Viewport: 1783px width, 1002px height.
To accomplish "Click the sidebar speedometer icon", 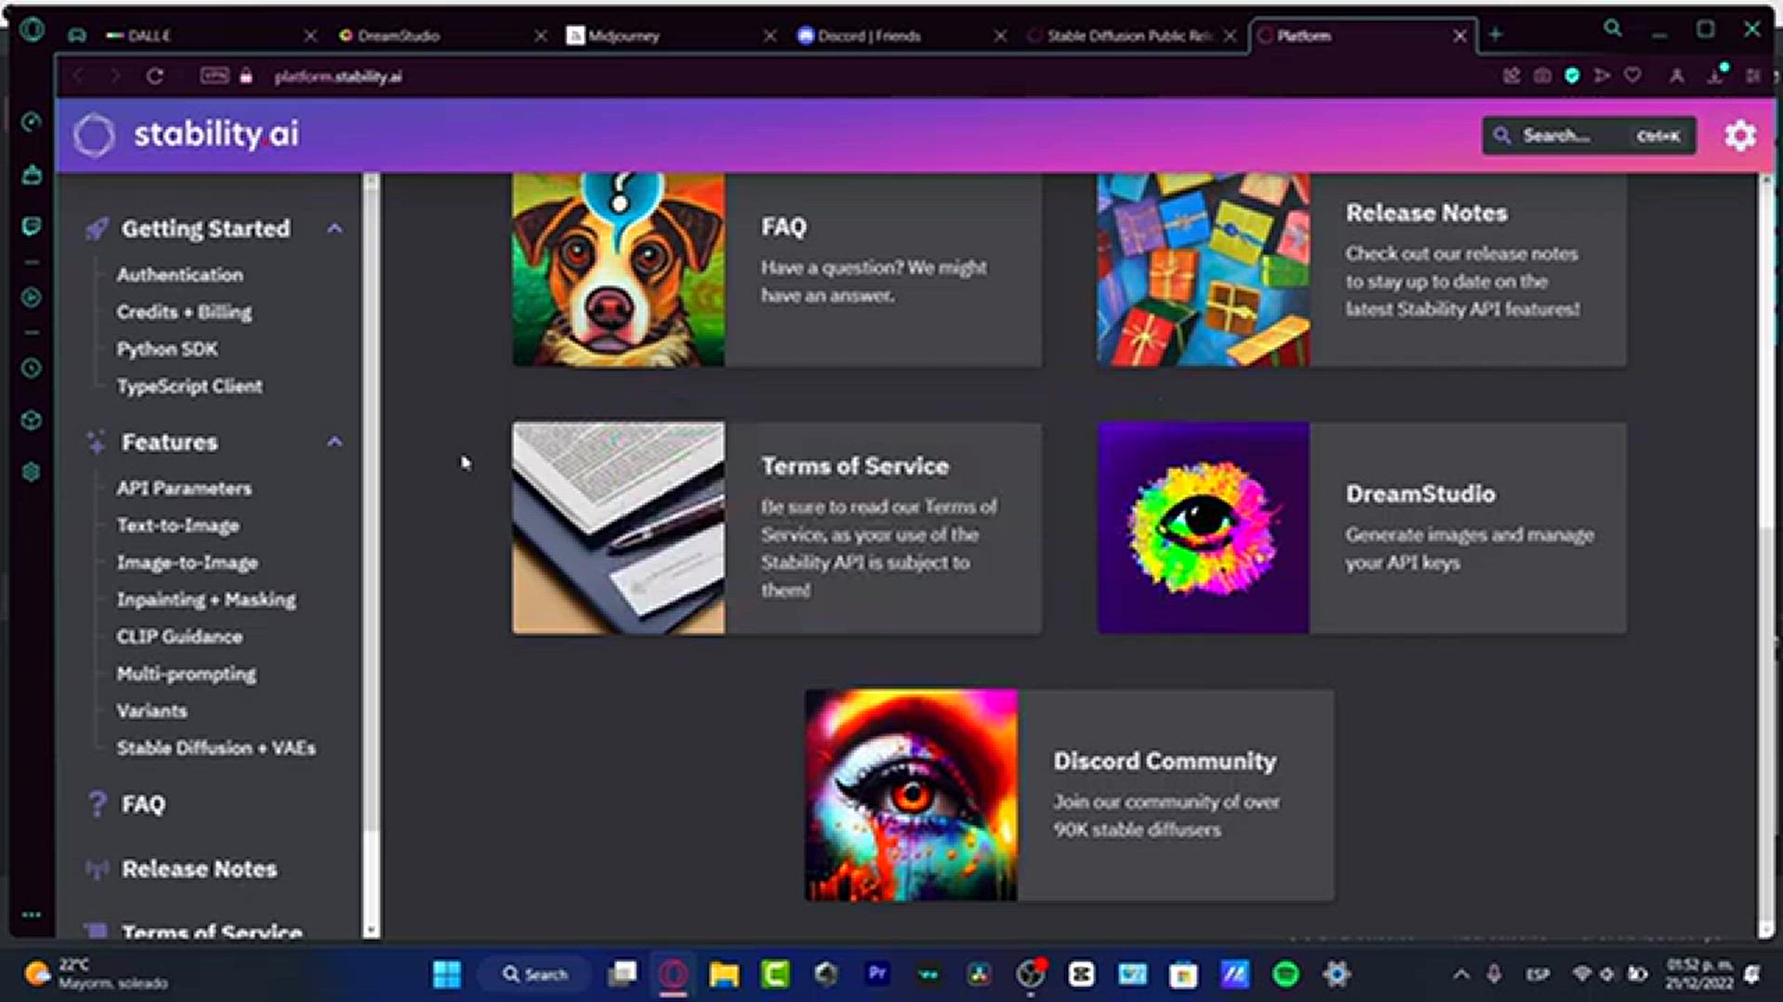I will pyautogui.click(x=32, y=122).
